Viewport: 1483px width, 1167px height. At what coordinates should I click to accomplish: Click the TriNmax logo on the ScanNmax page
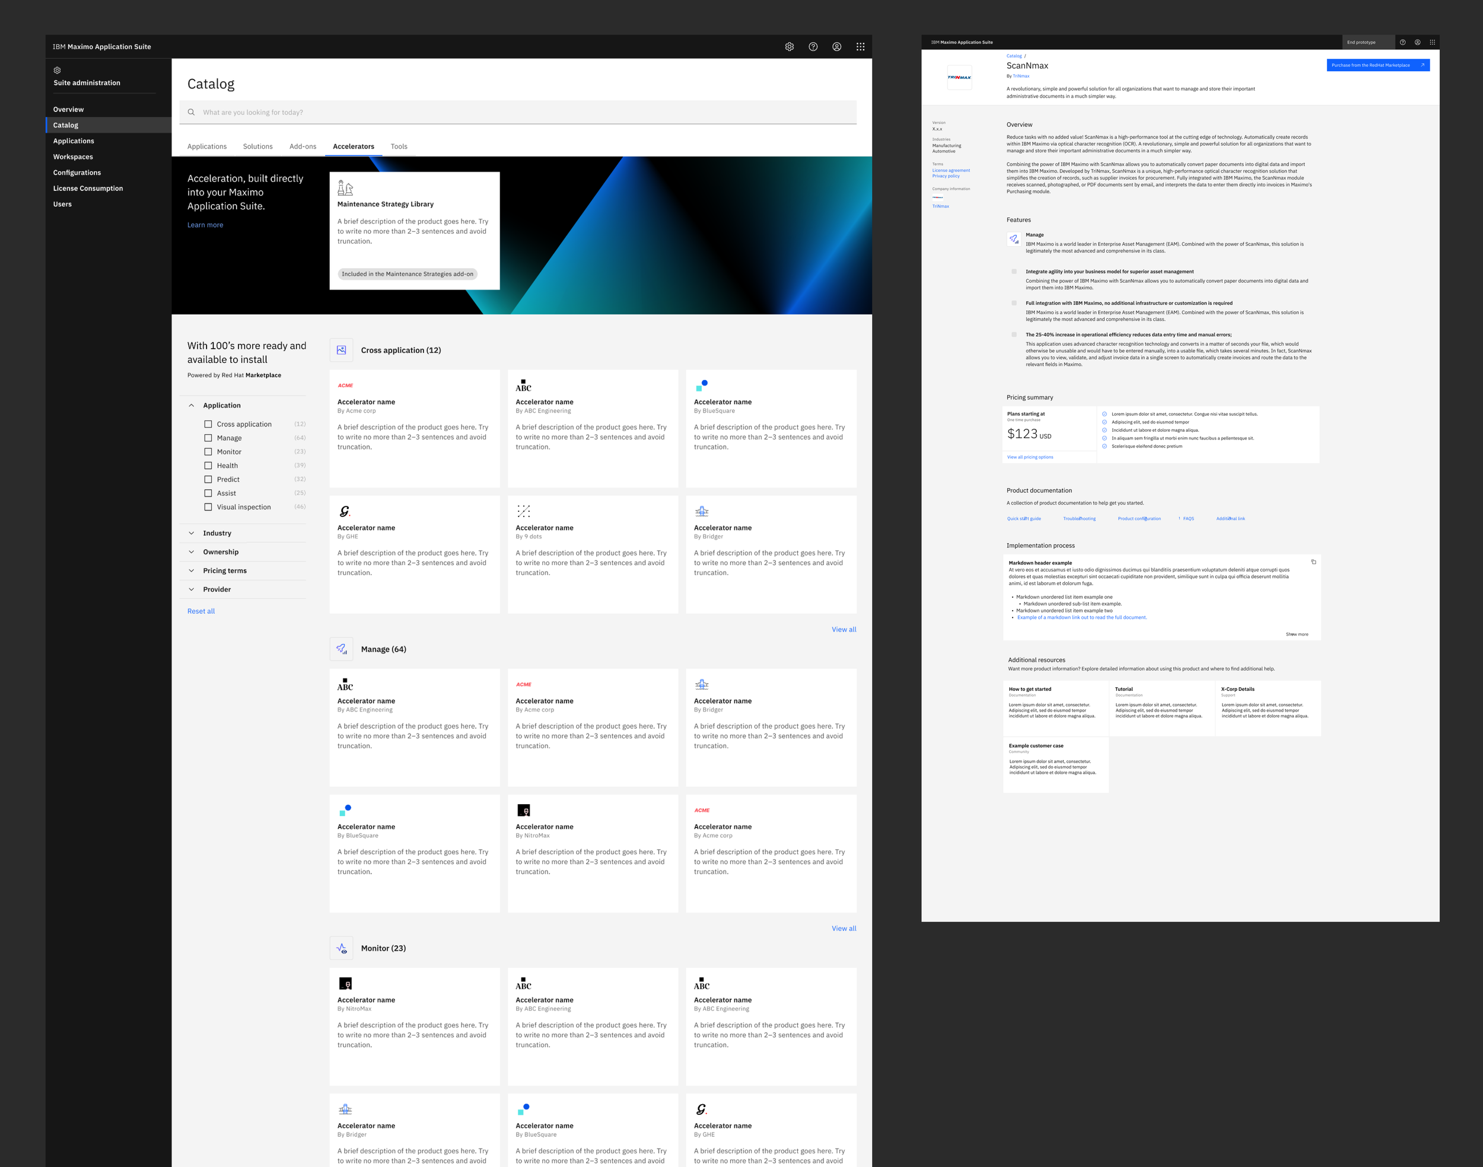tap(960, 77)
